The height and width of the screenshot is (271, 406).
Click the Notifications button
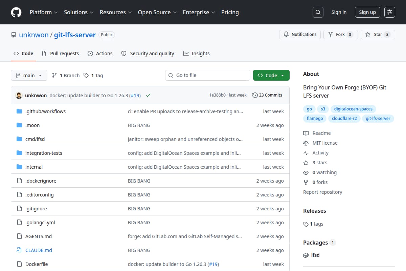[300, 35]
